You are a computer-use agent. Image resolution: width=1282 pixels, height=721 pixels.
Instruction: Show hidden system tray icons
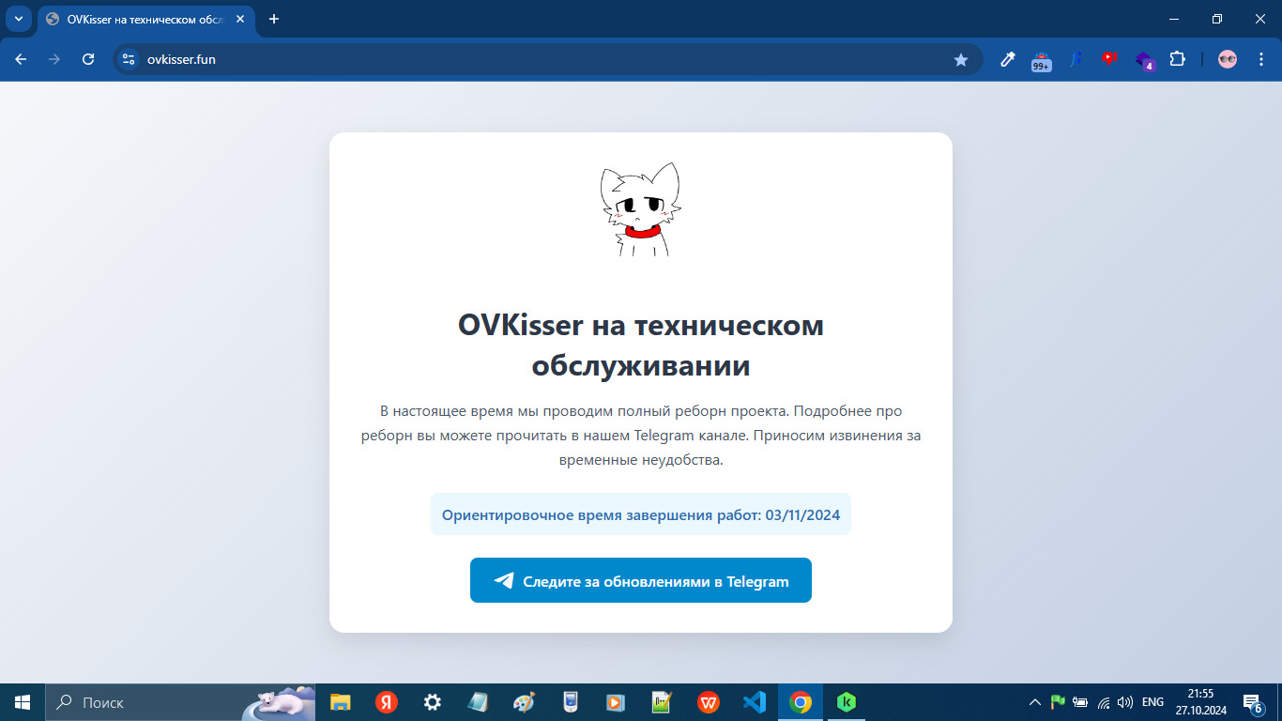[x=1035, y=702]
